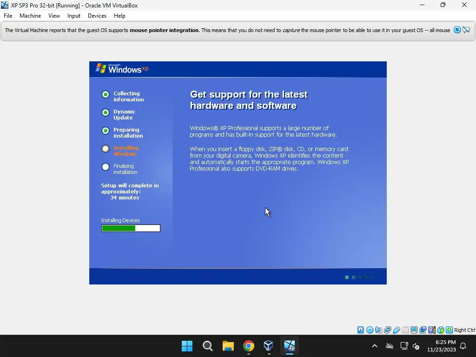
Task: Click the cloud sync tray icon
Action: click(x=390, y=346)
